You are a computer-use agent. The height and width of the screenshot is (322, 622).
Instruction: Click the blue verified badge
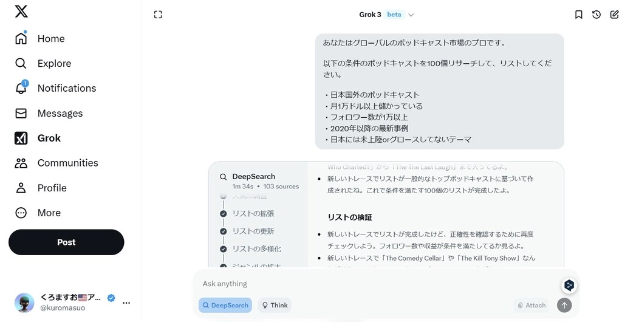coord(111,298)
